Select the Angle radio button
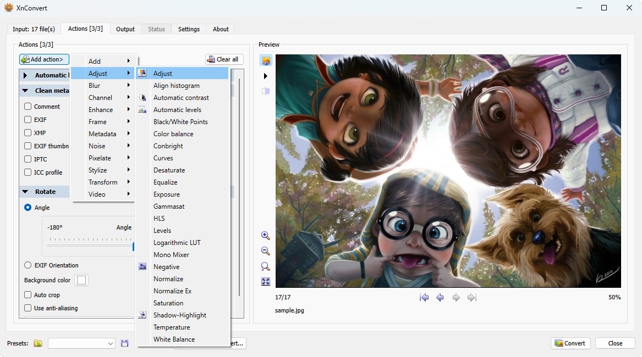This screenshot has width=642, height=357. (28, 207)
